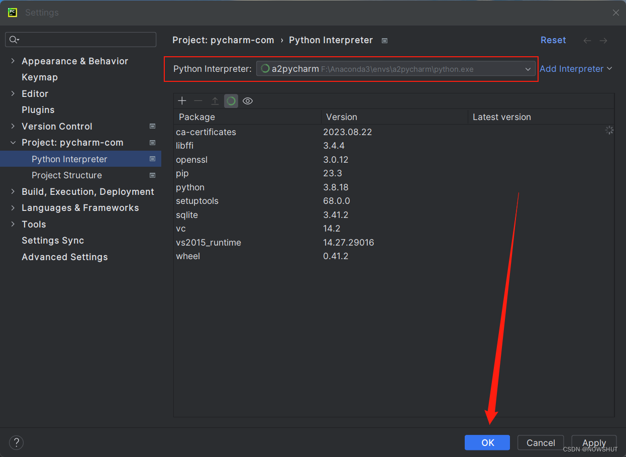Click version 3.8.18 cell
The height and width of the screenshot is (457, 626).
pyautogui.click(x=336, y=187)
